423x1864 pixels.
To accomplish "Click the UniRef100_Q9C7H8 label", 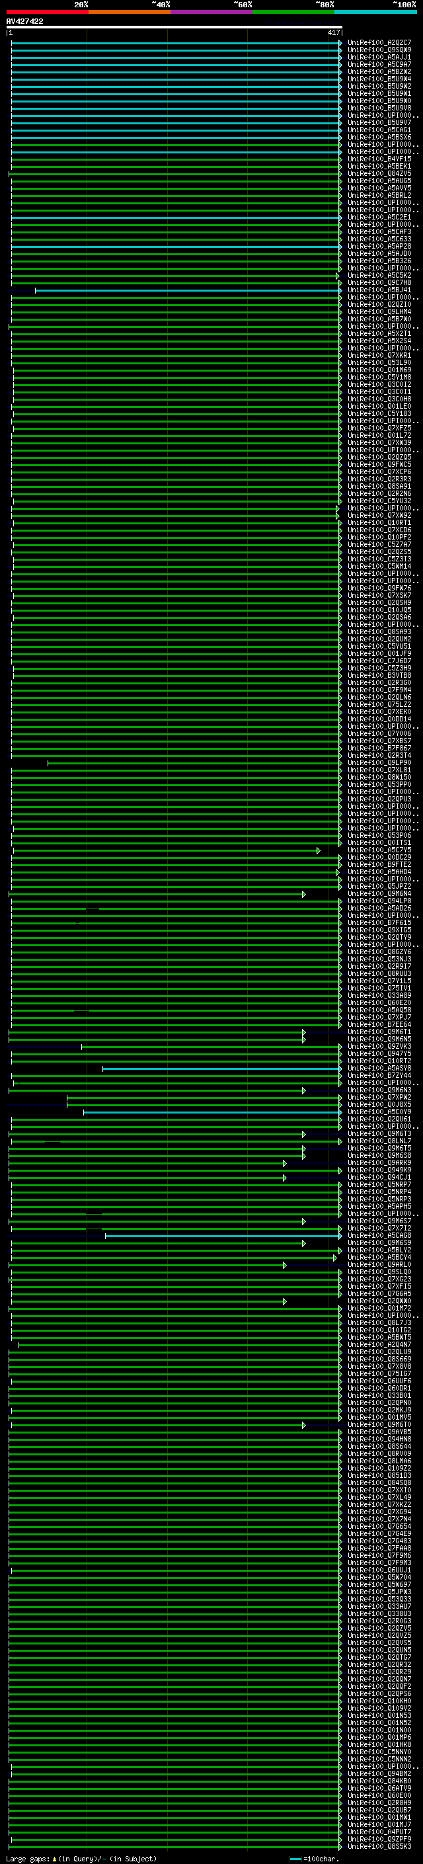I will click(379, 283).
